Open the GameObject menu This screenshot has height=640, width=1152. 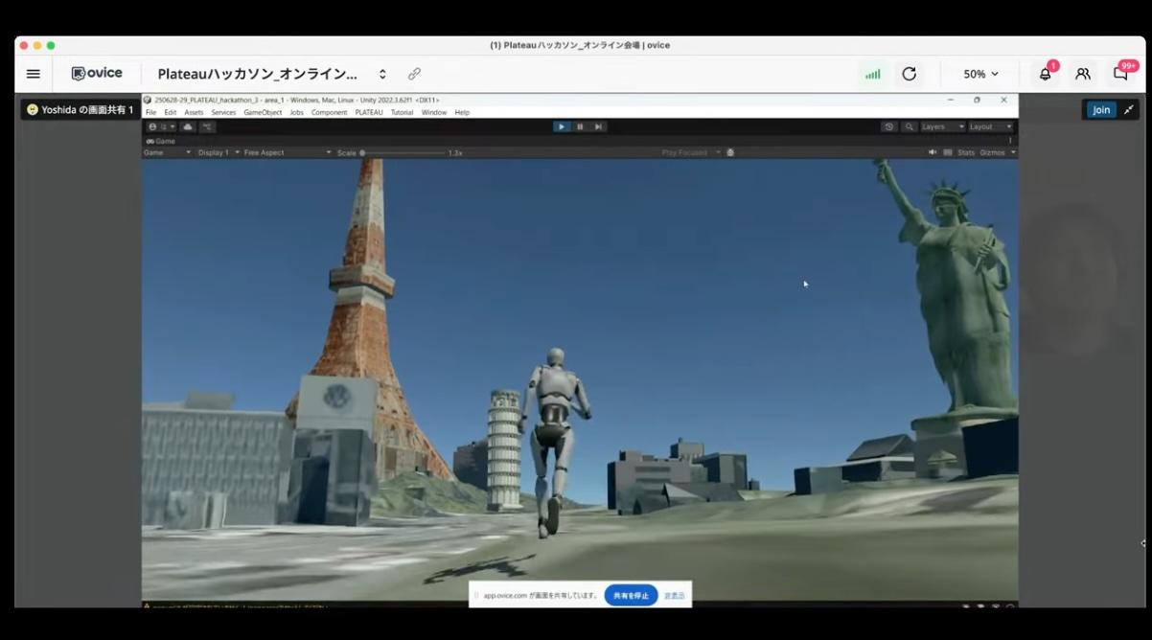coord(263,112)
